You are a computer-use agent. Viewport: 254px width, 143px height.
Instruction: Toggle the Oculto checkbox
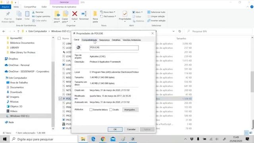pos(111,110)
